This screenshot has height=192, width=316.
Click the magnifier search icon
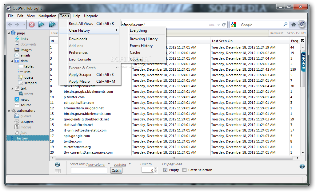coord(285,25)
